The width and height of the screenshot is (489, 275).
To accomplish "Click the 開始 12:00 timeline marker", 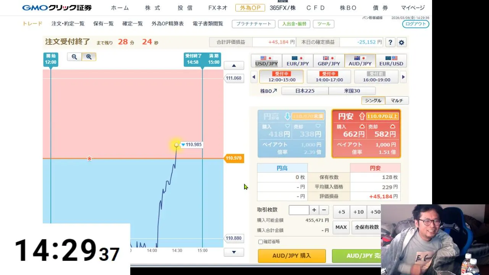I will click(51, 59).
